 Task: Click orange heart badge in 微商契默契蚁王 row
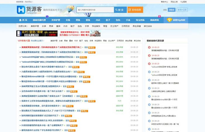70,86
